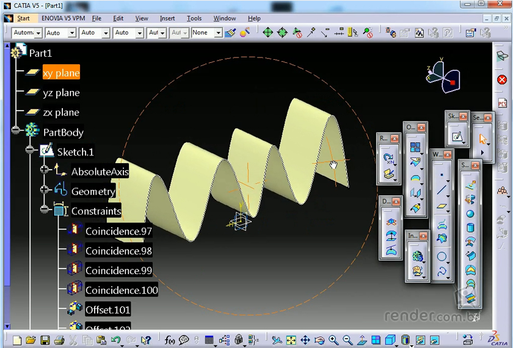Click the Fit All In view icon
The image size is (513, 348).
point(291,340)
